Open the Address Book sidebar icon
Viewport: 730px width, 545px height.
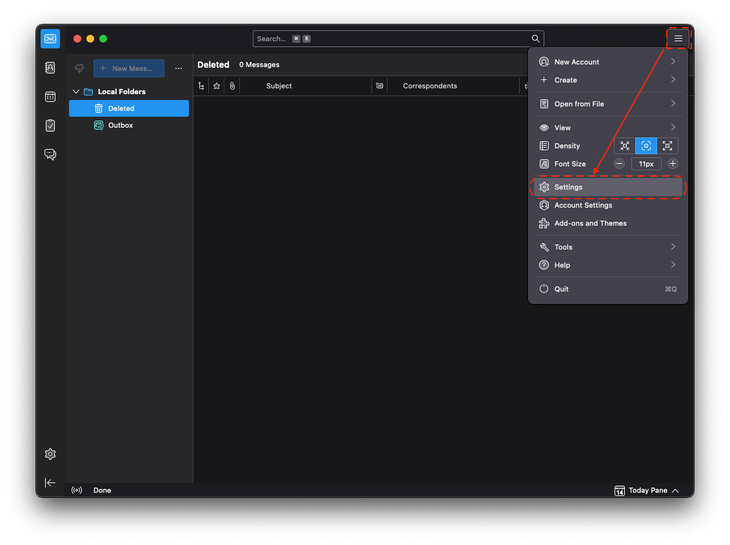(x=50, y=68)
